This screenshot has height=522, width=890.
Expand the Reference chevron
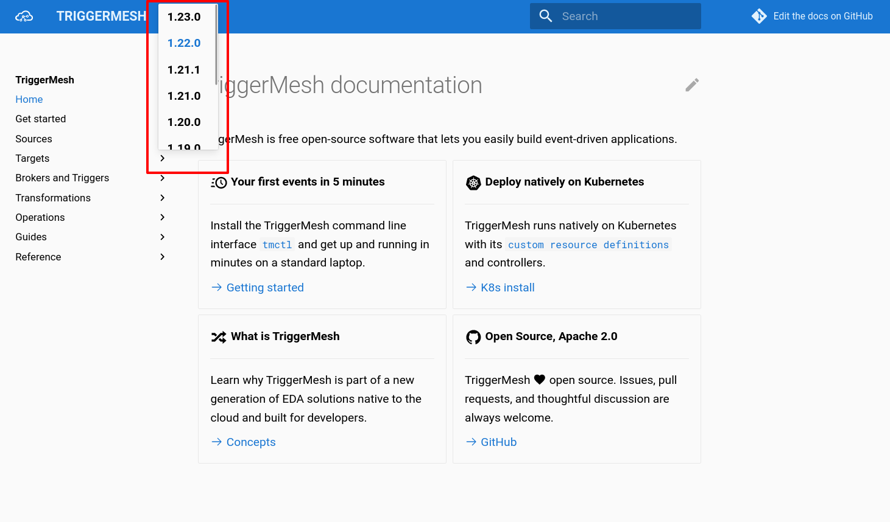coord(162,257)
